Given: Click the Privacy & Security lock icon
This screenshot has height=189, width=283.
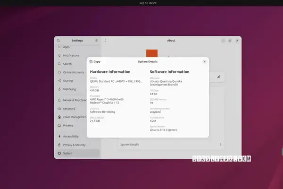Looking at the screenshot, I should pyautogui.click(x=59, y=145).
